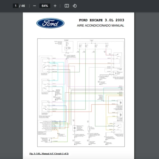Click the AIRE ACONDICIONADO MANUAL subtitle

[100, 26]
